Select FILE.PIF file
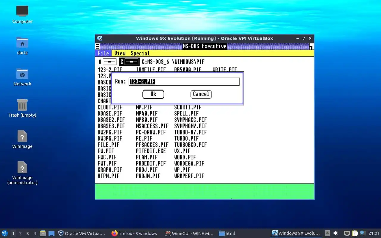Viewport: 381px width, 238px height. pos(108,145)
